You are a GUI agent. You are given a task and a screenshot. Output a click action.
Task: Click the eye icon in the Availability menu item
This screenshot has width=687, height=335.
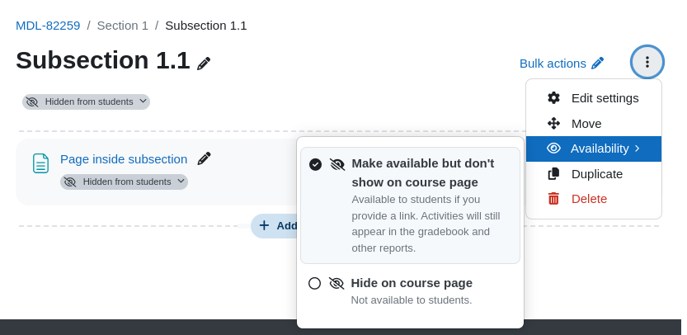click(x=554, y=149)
